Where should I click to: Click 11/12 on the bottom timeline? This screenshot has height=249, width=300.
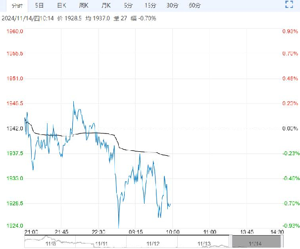point(154,244)
